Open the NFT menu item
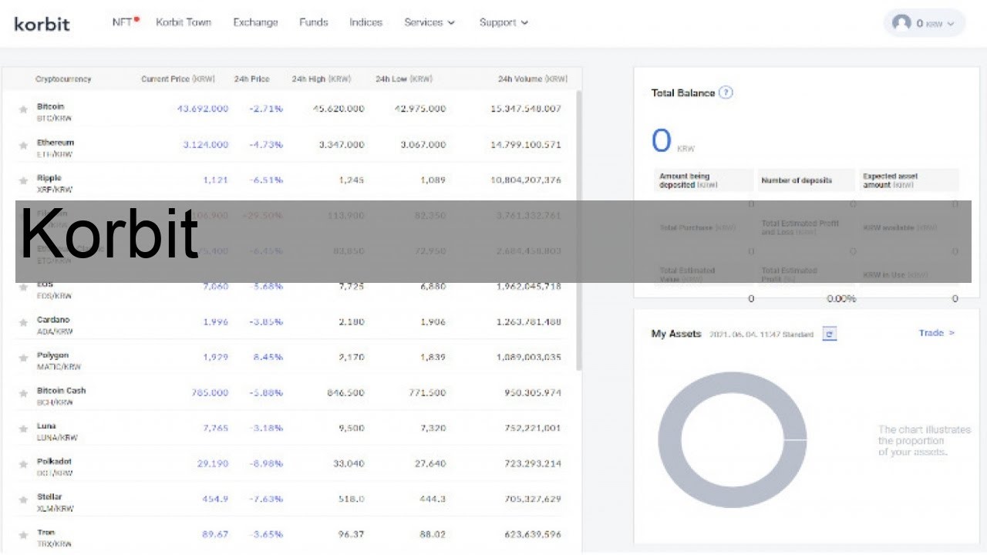 (x=125, y=22)
